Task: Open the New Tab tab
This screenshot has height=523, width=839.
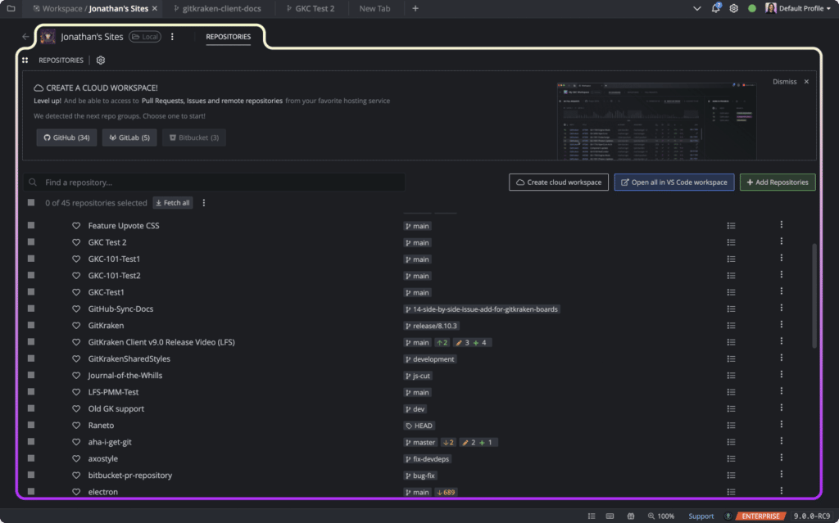Action: (x=374, y=8)
